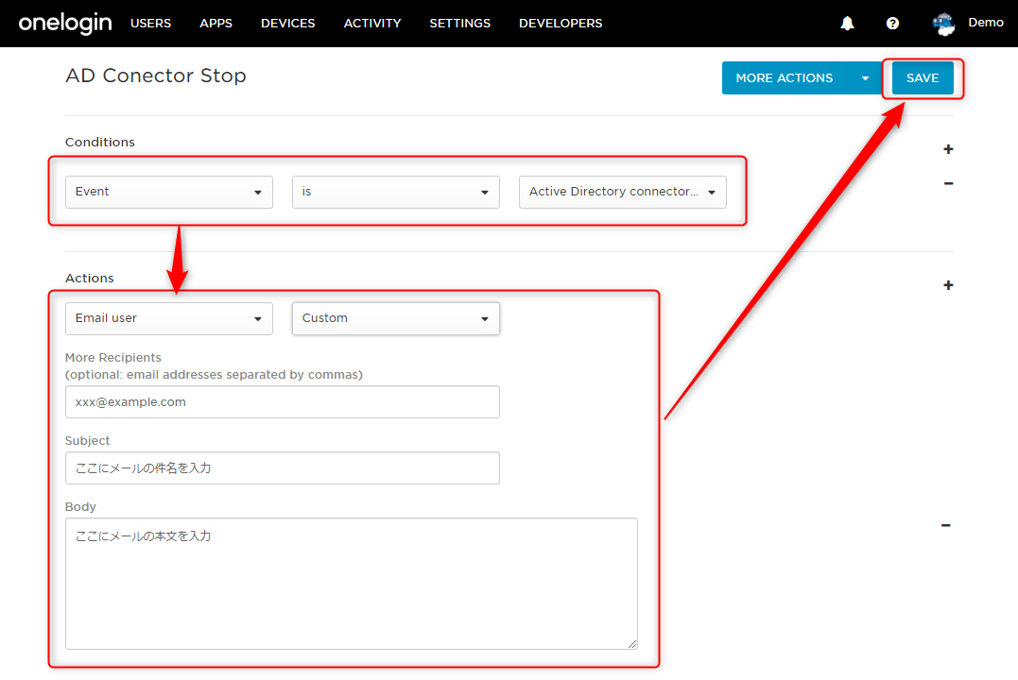Open the ACTIVITY menu
Screen dimensions: 1018x680
click(x=372, y=24)
